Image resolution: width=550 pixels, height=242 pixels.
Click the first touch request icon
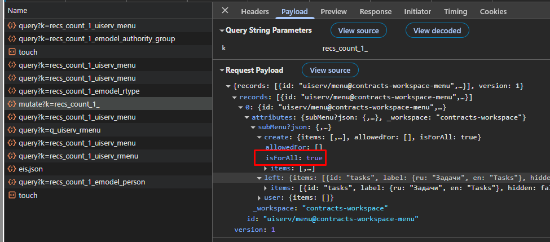point(12,52)
